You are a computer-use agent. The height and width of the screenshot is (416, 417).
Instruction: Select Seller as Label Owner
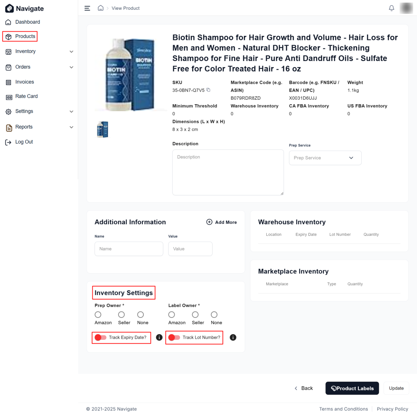click(x=195, y=315)
